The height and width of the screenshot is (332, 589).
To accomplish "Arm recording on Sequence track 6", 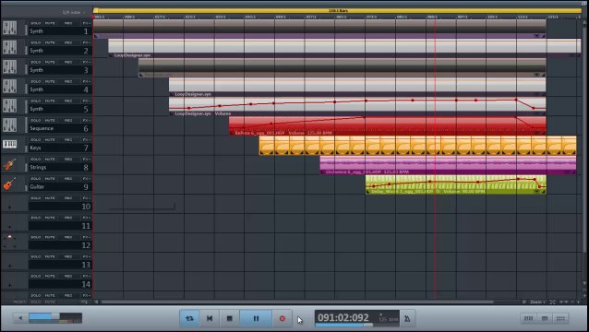I will (68, 121).
